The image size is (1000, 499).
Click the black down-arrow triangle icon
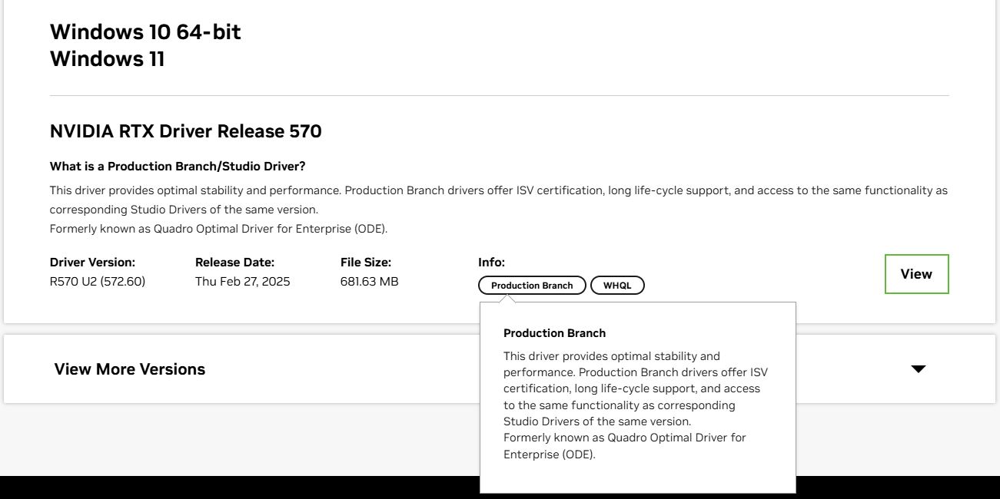pyautogui.click(x=918, y=369)
